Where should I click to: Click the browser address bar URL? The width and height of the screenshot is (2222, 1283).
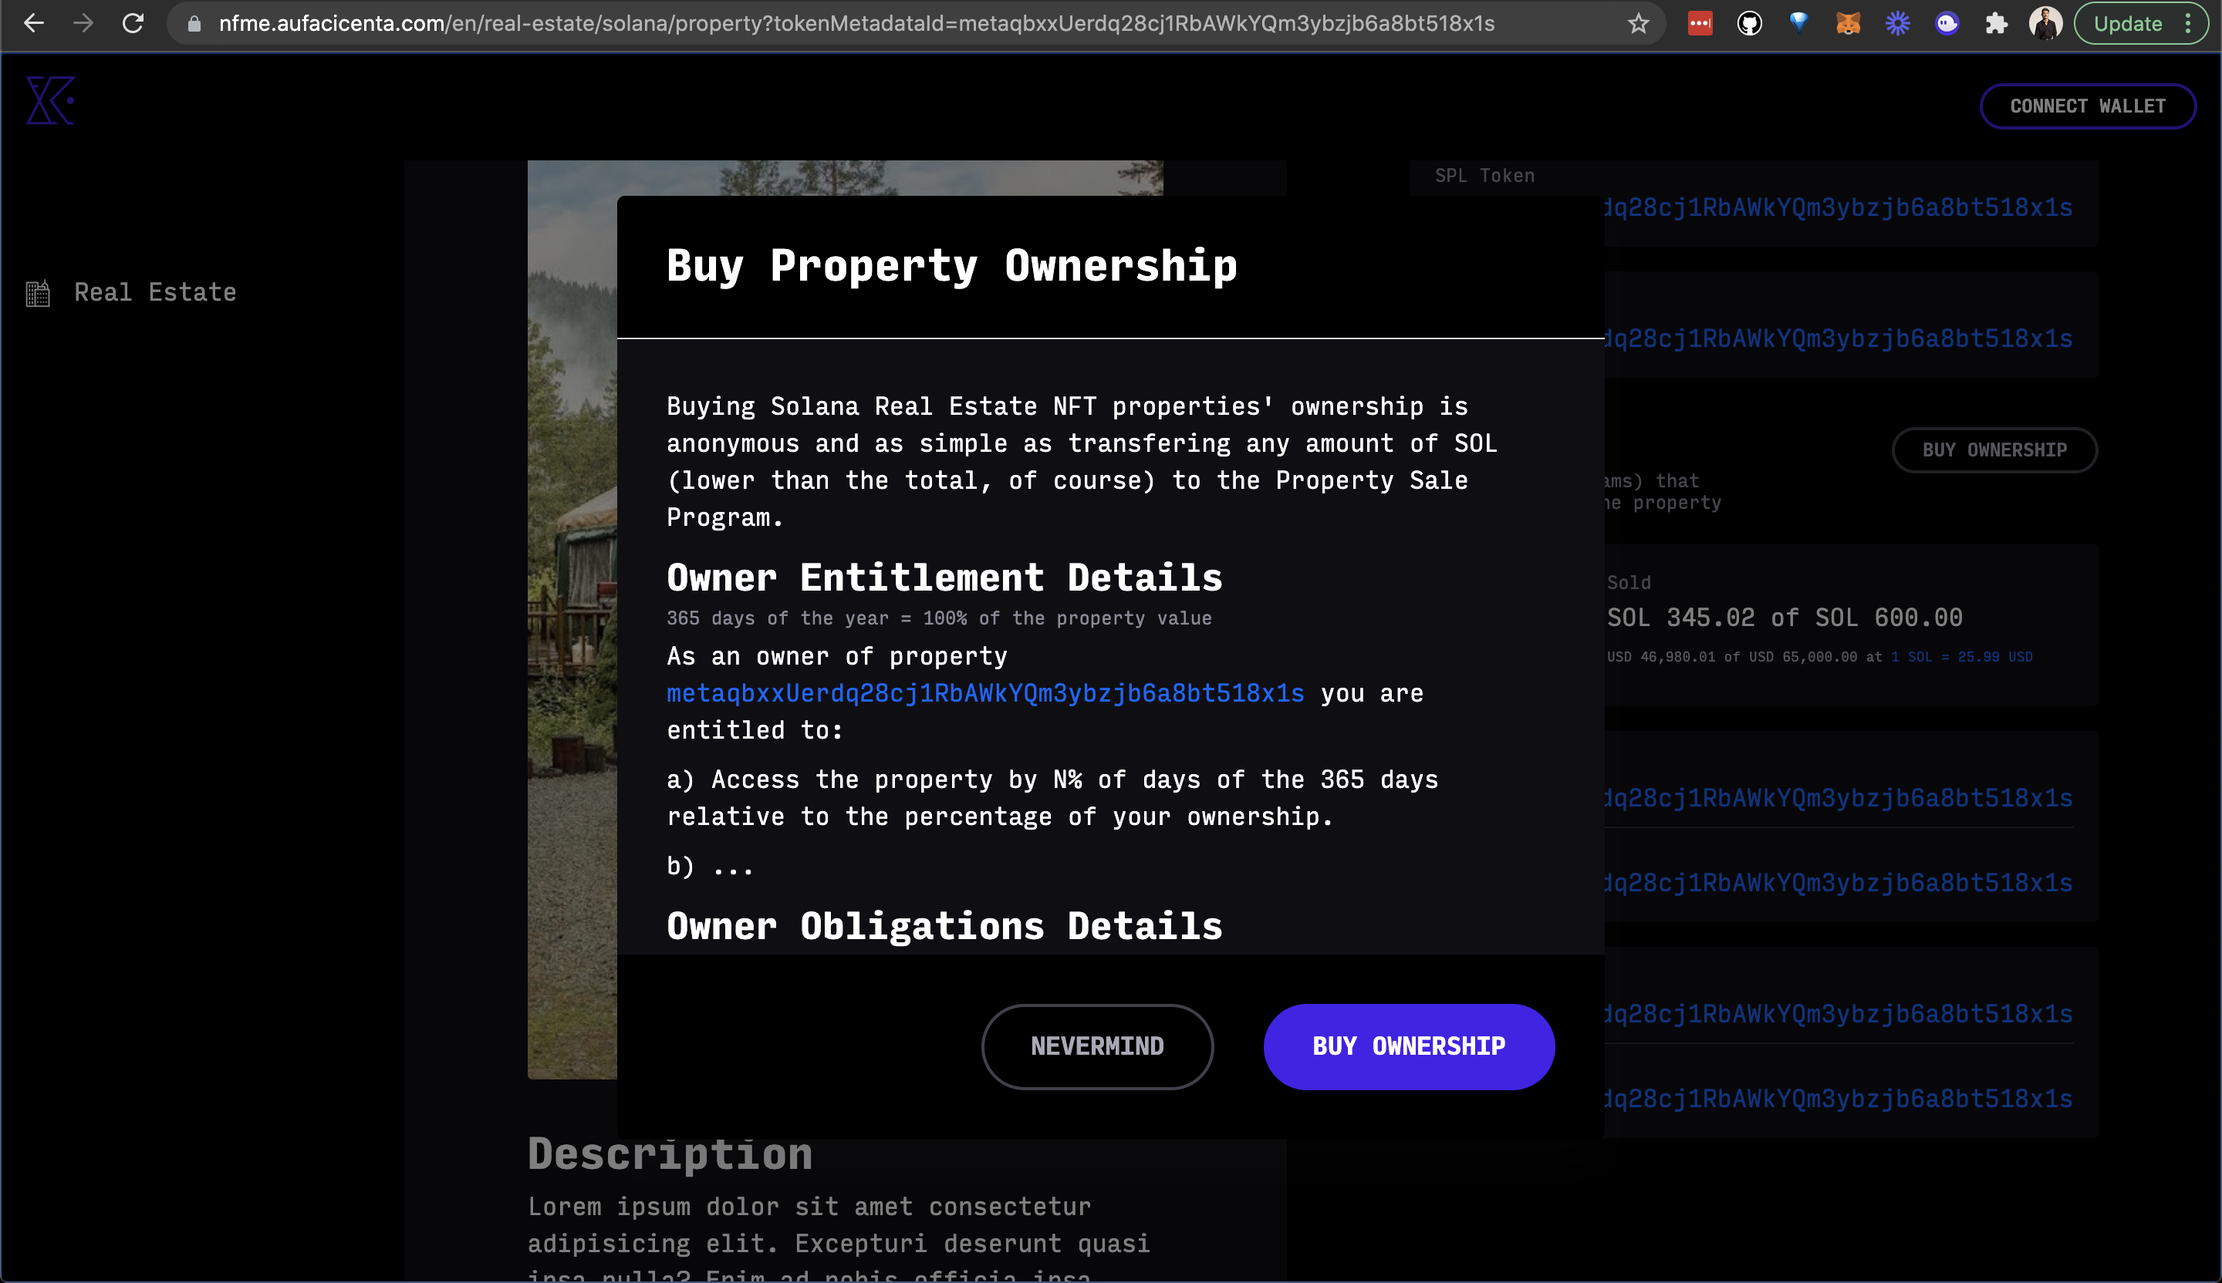click(x=856, y=24)
